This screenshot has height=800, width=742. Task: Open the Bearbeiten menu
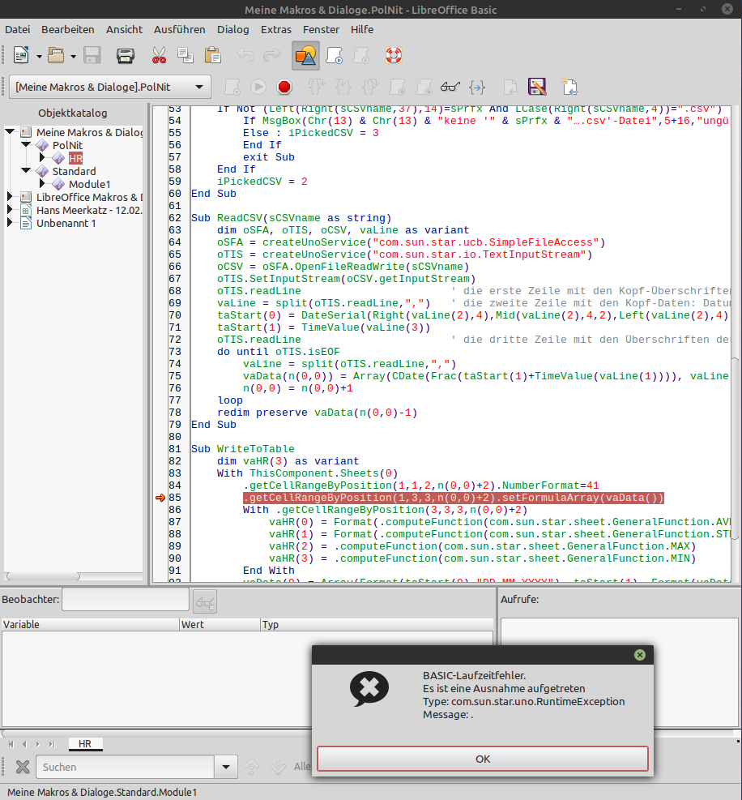(68, 30)
